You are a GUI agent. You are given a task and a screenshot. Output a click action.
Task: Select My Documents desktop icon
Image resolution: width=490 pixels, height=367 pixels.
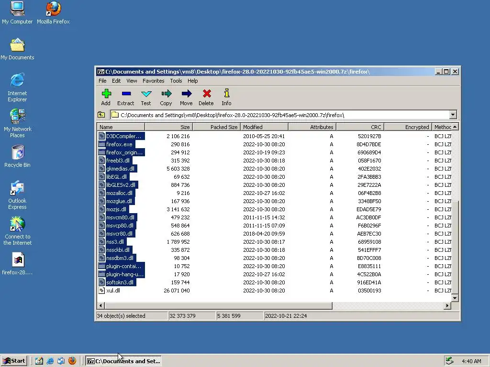tap(17, 49)
